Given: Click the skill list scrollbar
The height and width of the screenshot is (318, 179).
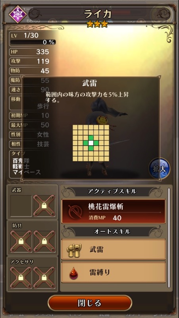Looking at the screenshot, I should (x=169, y=238).
